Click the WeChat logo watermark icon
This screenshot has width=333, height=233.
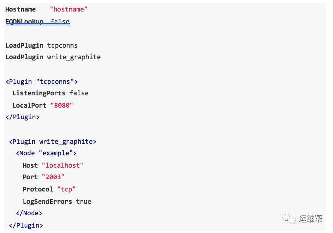pos(289,218)
